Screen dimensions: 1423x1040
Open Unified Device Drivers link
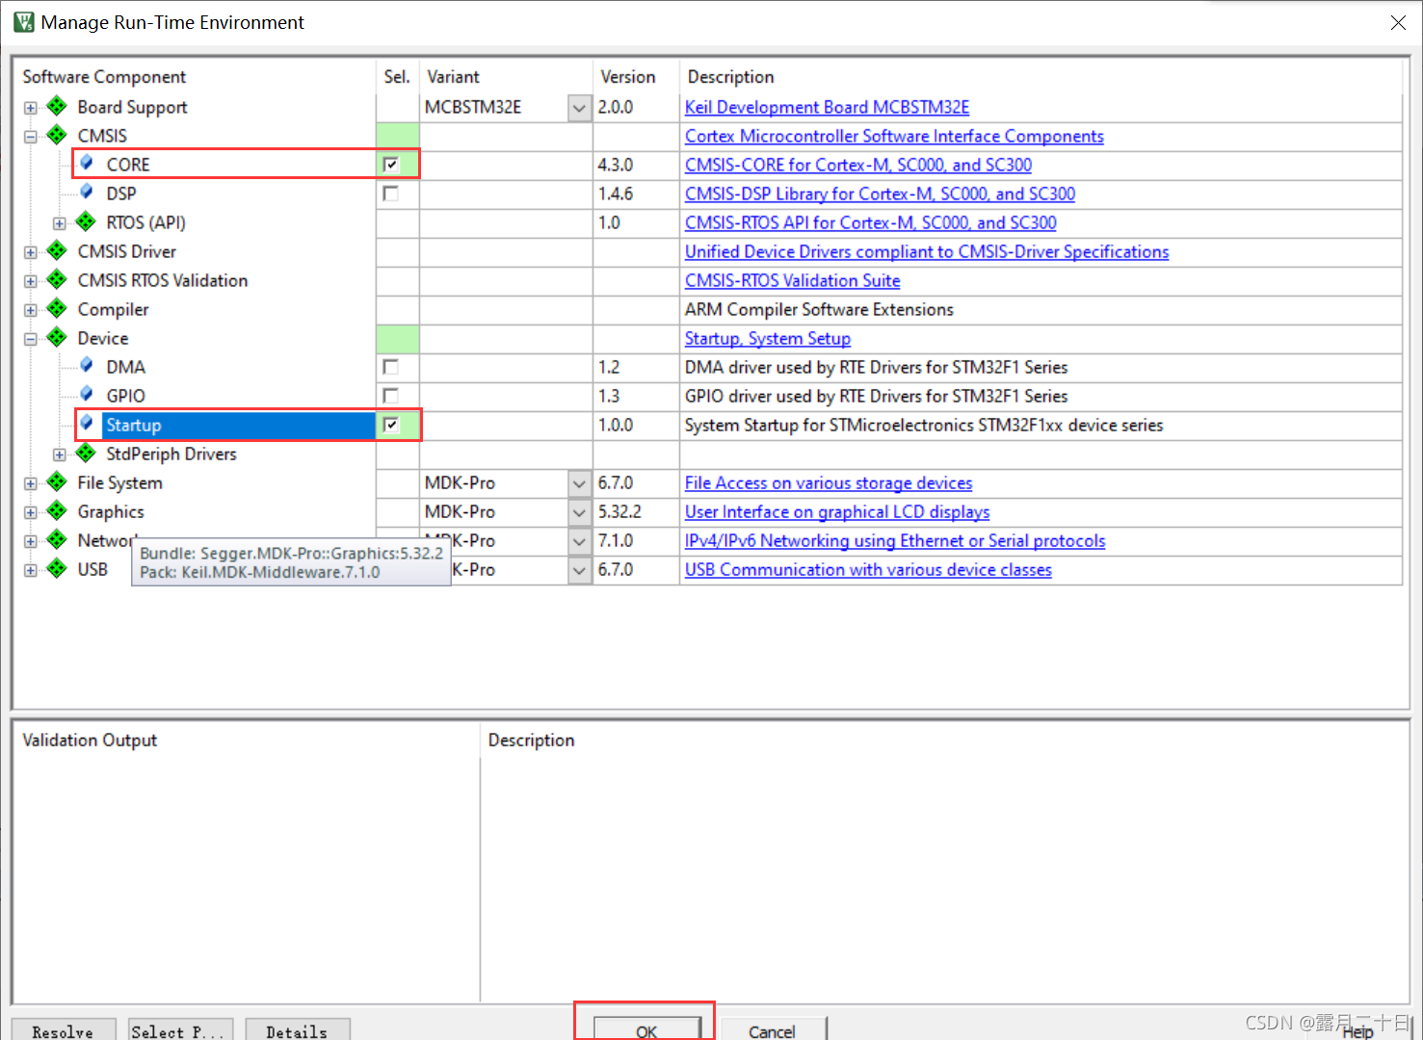[x=927, y=251]
